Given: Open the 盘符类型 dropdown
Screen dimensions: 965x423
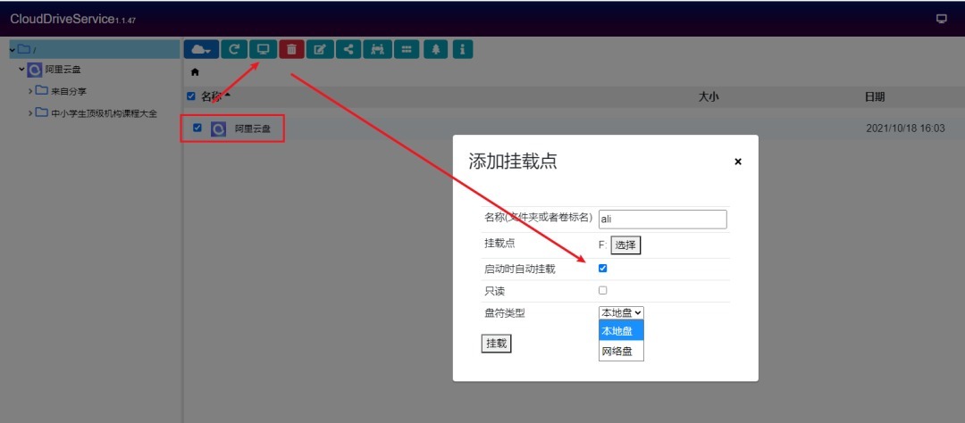Looking at the screenshot, I should (621, 312).
